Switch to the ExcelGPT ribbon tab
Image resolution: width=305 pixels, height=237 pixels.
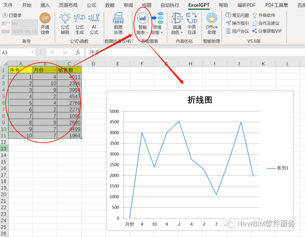point(199,5)
